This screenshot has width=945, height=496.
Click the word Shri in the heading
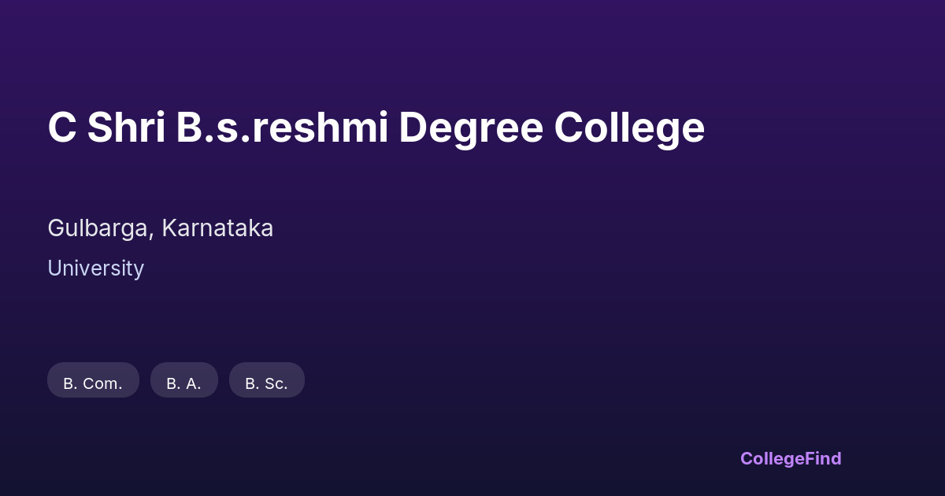point(126,128)
